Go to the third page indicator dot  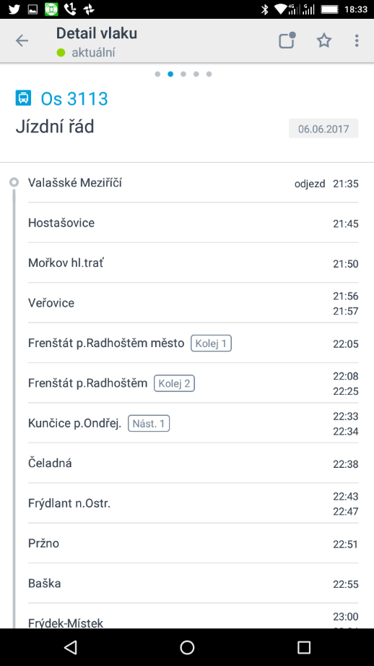(183, 74)
